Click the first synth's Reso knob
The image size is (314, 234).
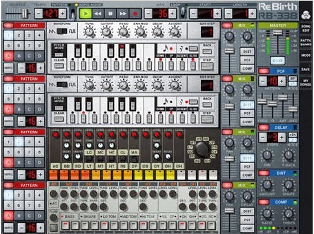pos(123,32)
